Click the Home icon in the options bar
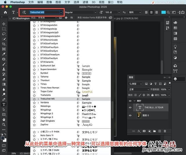The width and height of the screenshot is (186, 155). 5,12
